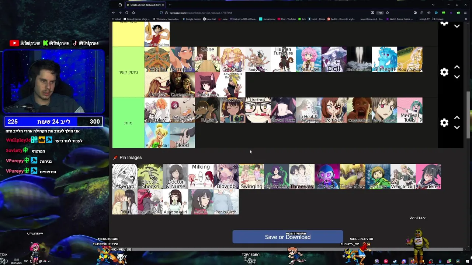Open the browser home page

133,13
